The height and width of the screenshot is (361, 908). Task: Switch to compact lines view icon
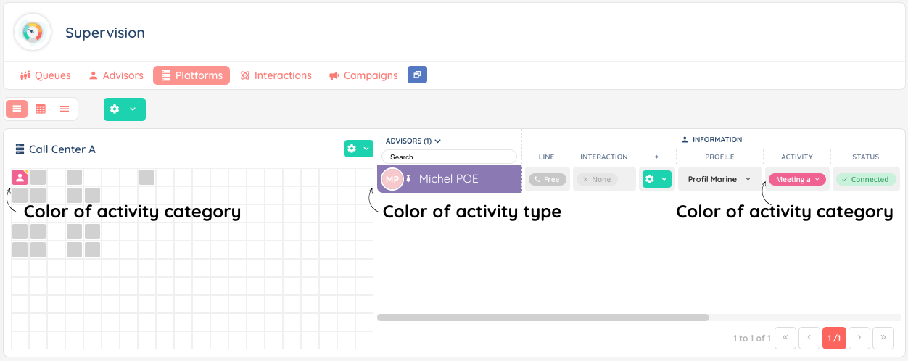pos(65,109)
